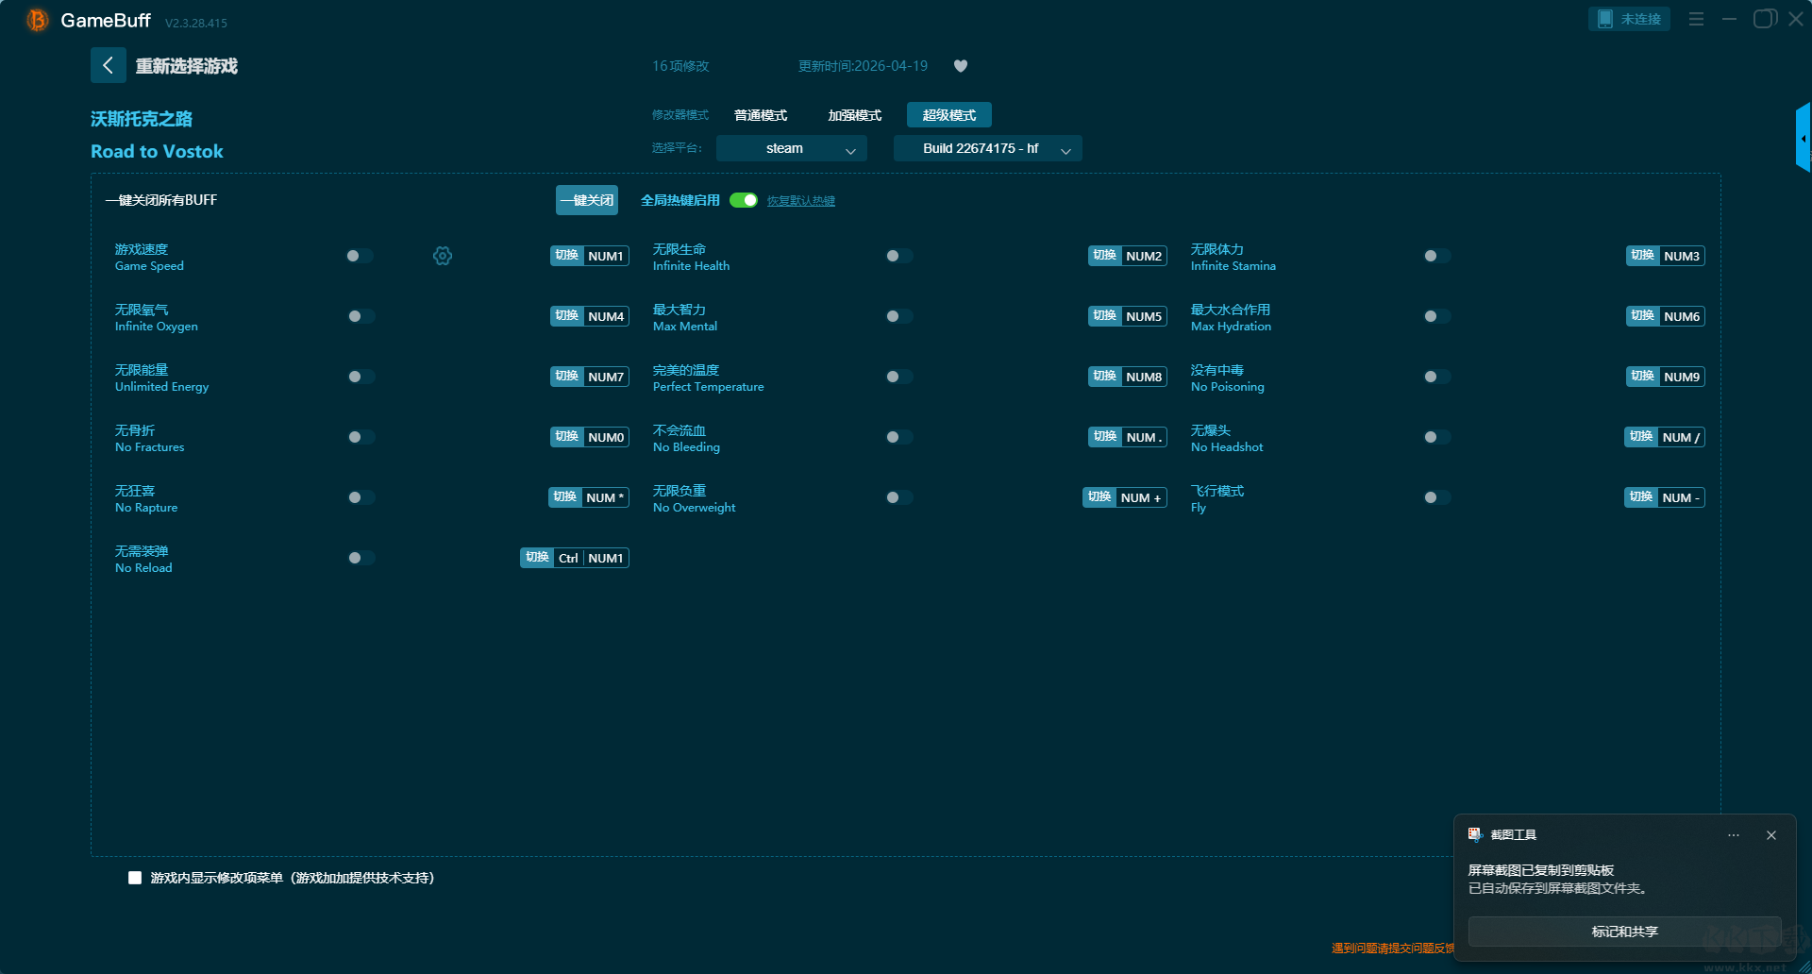Click the 更新时间:2026-04-19 text
This screenshot has height=974, width=1812.
[x=863, y=66]
